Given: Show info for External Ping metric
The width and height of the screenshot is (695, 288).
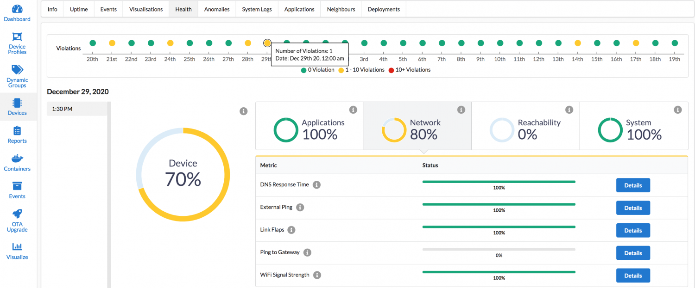Looking at the screenshot, I should pos(300,208).
